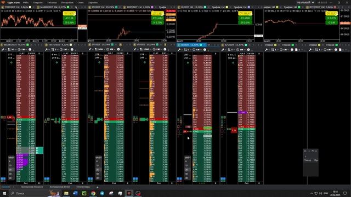Select Тикер tab in small floating window
The width and height of the screenshot is (351, 197).
[x=308, y=160]
